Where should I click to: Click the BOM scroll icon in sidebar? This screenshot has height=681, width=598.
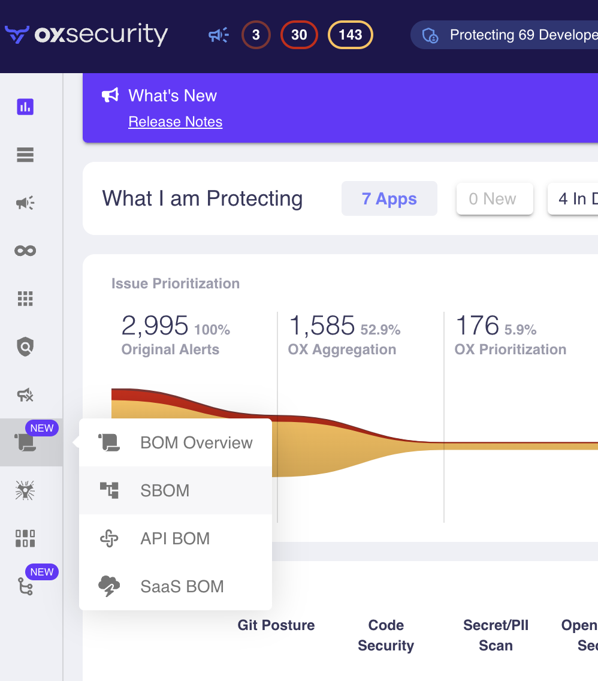coord(25,443)
